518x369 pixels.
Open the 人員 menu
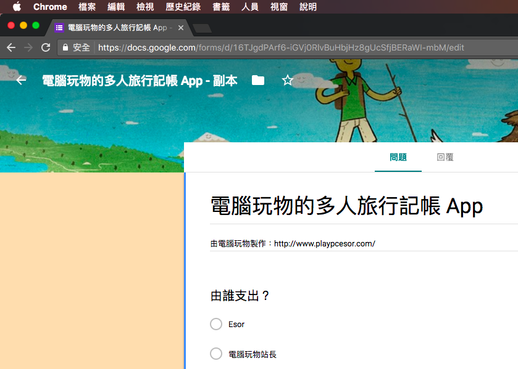click(250, 7)
